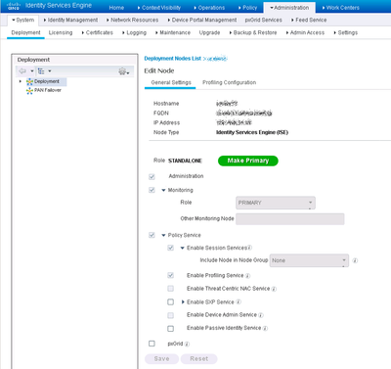Open Device Portal Management submenu
The height and width of the screenshot is (369, 391).
tap(202, 20)
